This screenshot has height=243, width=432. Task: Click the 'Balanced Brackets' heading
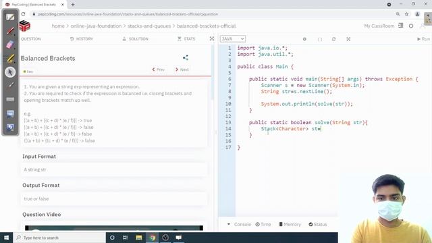pos(48,59)
